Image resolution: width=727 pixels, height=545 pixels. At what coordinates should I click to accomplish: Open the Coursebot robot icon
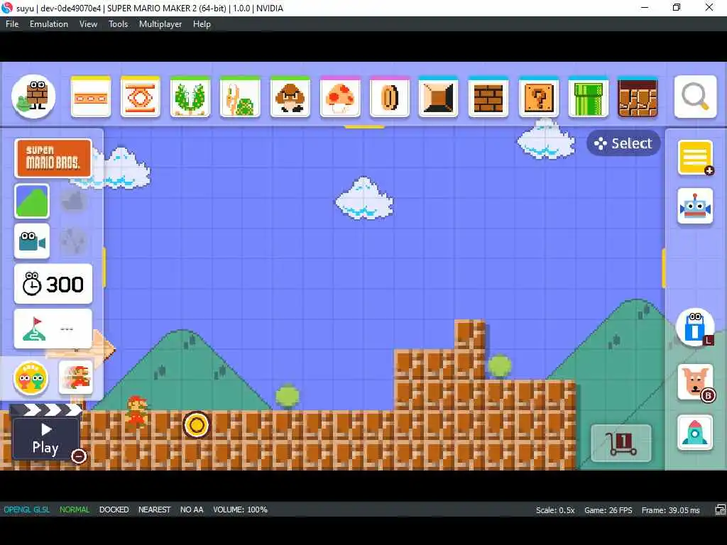695,206
